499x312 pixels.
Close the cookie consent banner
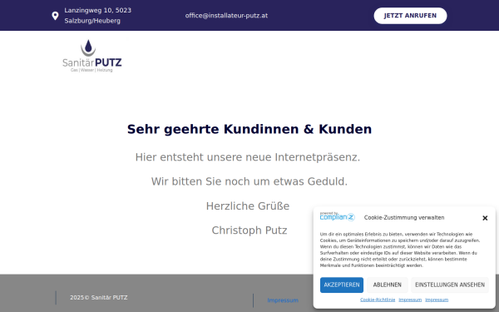[x=485, y=218]
